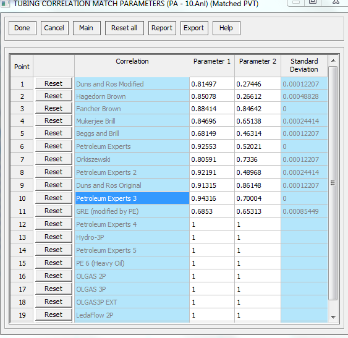Reset GRE (modified by PE) row
The width and height of the screenshot is (348, 338).
[54, 211]
